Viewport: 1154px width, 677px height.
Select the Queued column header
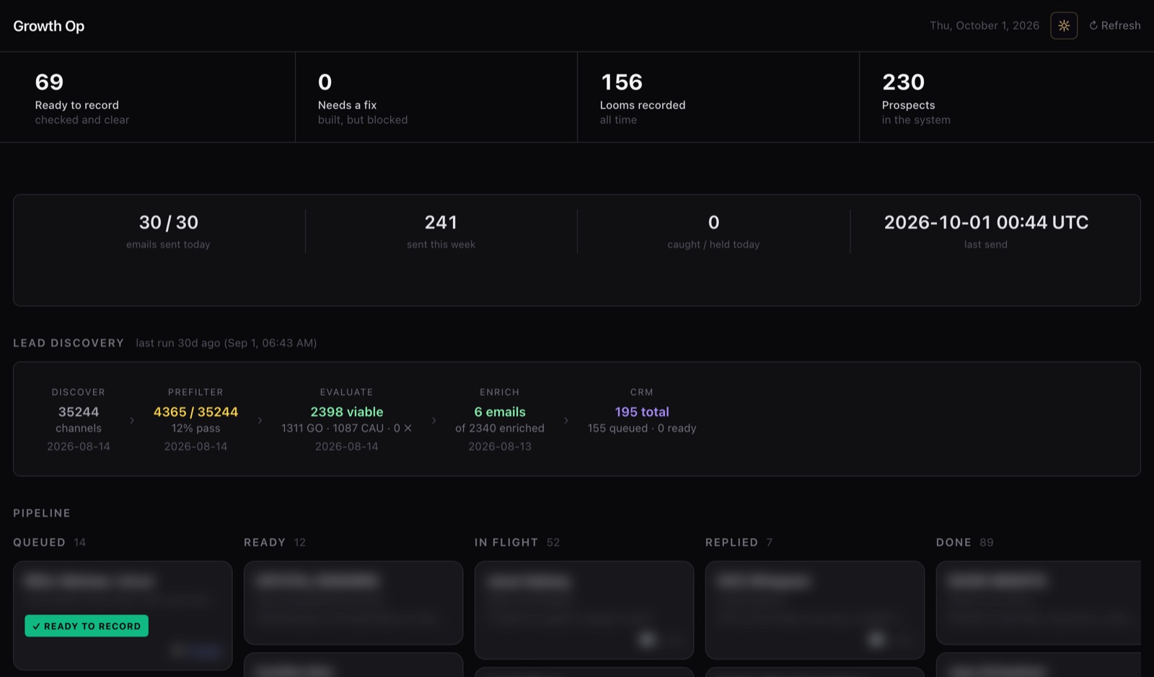coord(49,542)
